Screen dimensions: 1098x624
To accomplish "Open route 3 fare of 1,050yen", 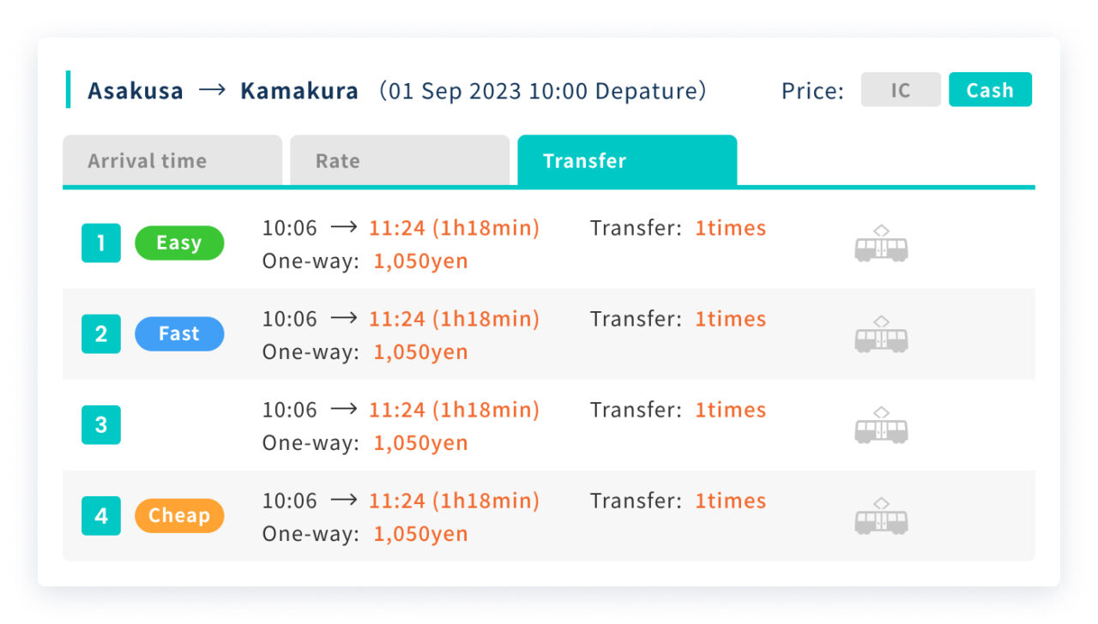I will click(420, 443).
